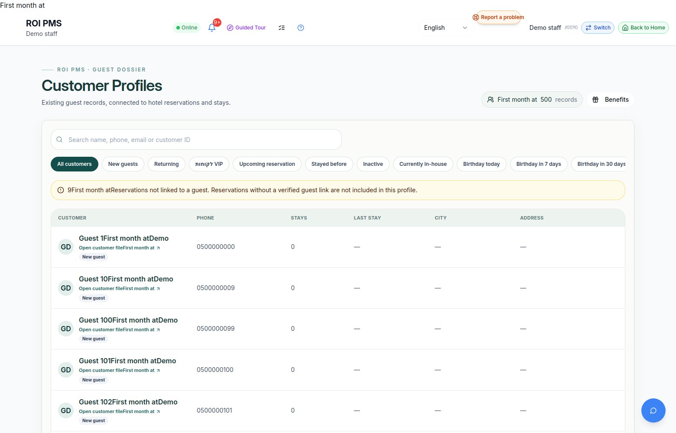
Task: Filter by Inactive customers
Action: coord(373,164)
